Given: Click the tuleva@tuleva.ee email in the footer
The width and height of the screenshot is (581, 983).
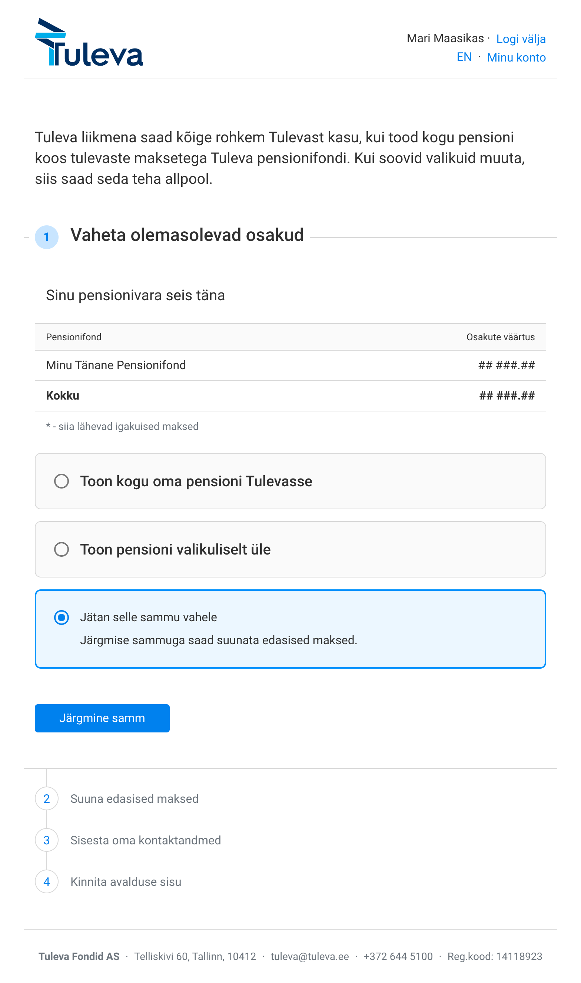Looking at the screenshot, I should (310, 956).
